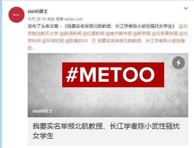This screenshot has height=148, width=194.
Task: Open the cici小居士 username link at top
Action: tap(38, 12)
